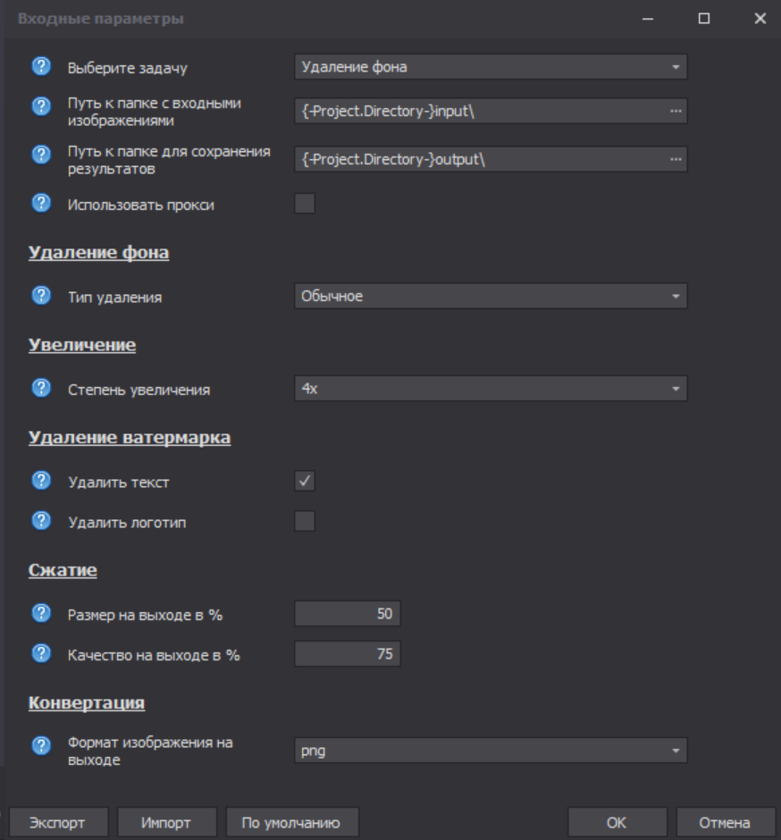Uncheck the "Удалить текст" checkbox
This screenshot has width=781, height=840.
coord(305,482)
